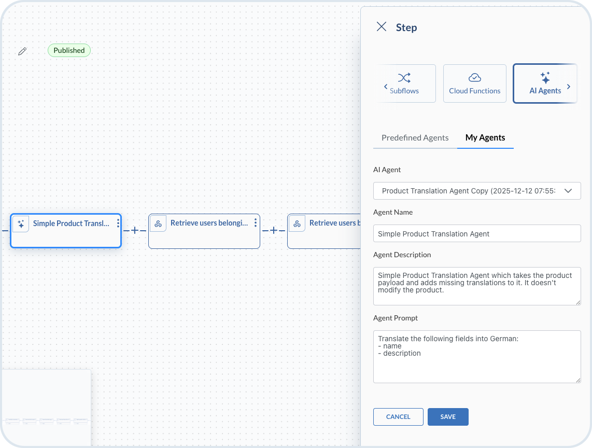
Task: Add step between first two nodes with plus
Action: click(x=135, y=230)
